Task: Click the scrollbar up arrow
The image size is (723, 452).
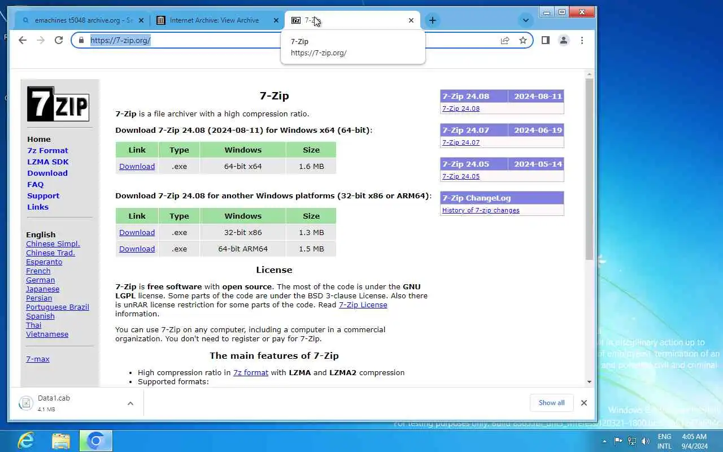Action: pyautogui.click(x=589, y=74)
